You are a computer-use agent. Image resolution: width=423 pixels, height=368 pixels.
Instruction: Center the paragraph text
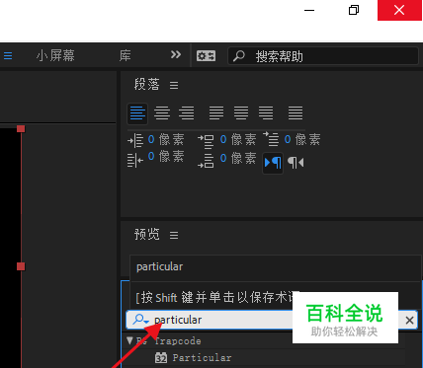(162, 113)
